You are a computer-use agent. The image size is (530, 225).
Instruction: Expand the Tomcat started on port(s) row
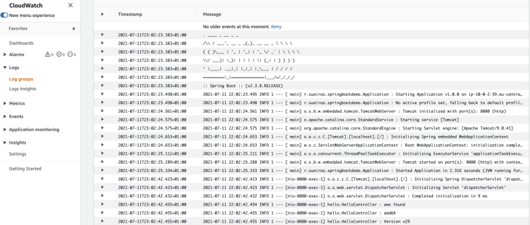pyautogui.click(x=102, y=162)
